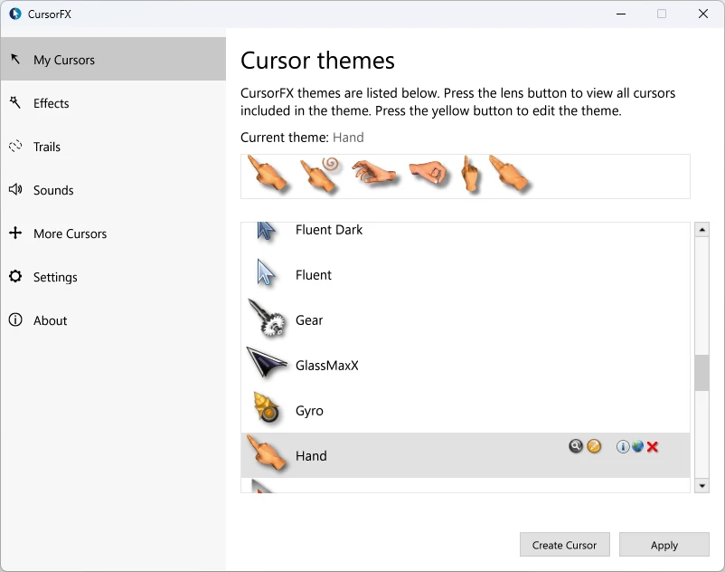This screenshot has height=572, width=725.
Task: Click the Gear cursor thumbnail
Action: coord(268,318)
